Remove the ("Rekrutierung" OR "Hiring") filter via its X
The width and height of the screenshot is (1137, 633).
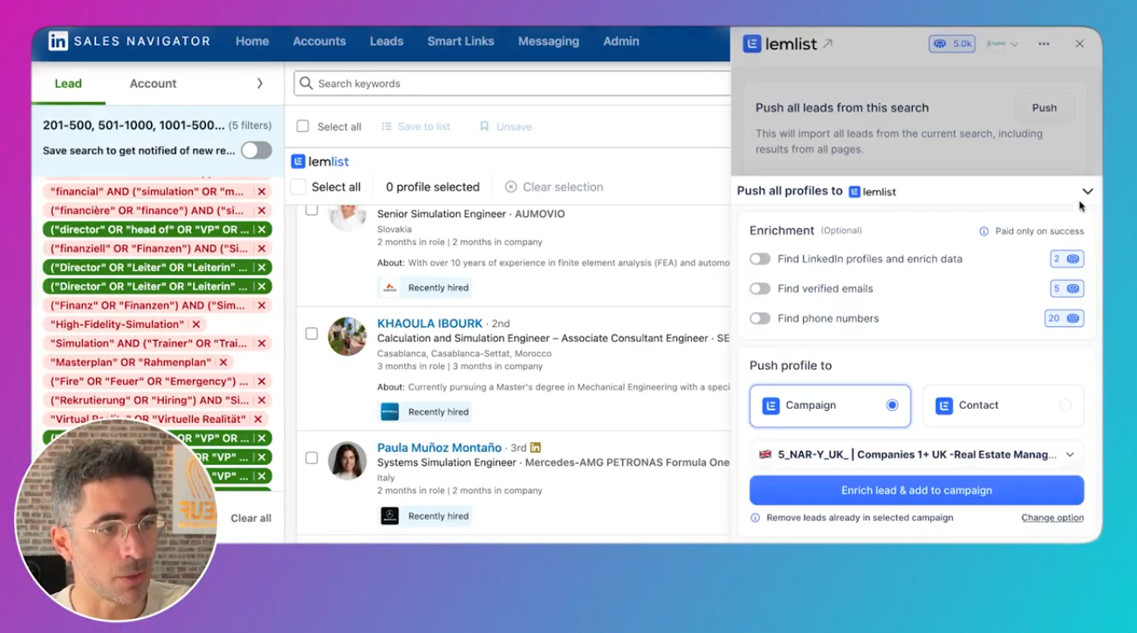point(261,400)
